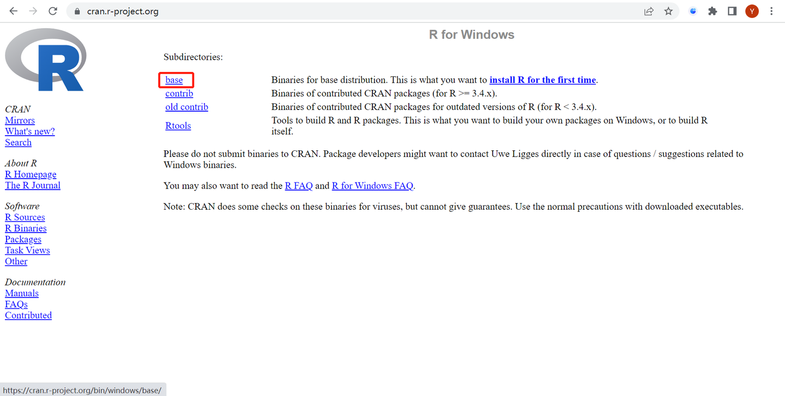Open the base subdirectory link
The image size is (785, 396).
[x=174, y=80]
